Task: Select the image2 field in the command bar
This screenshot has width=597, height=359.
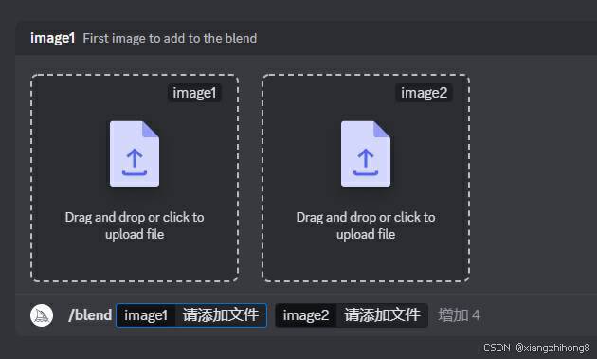Action: pyautogui.click(x=352, y=315)
